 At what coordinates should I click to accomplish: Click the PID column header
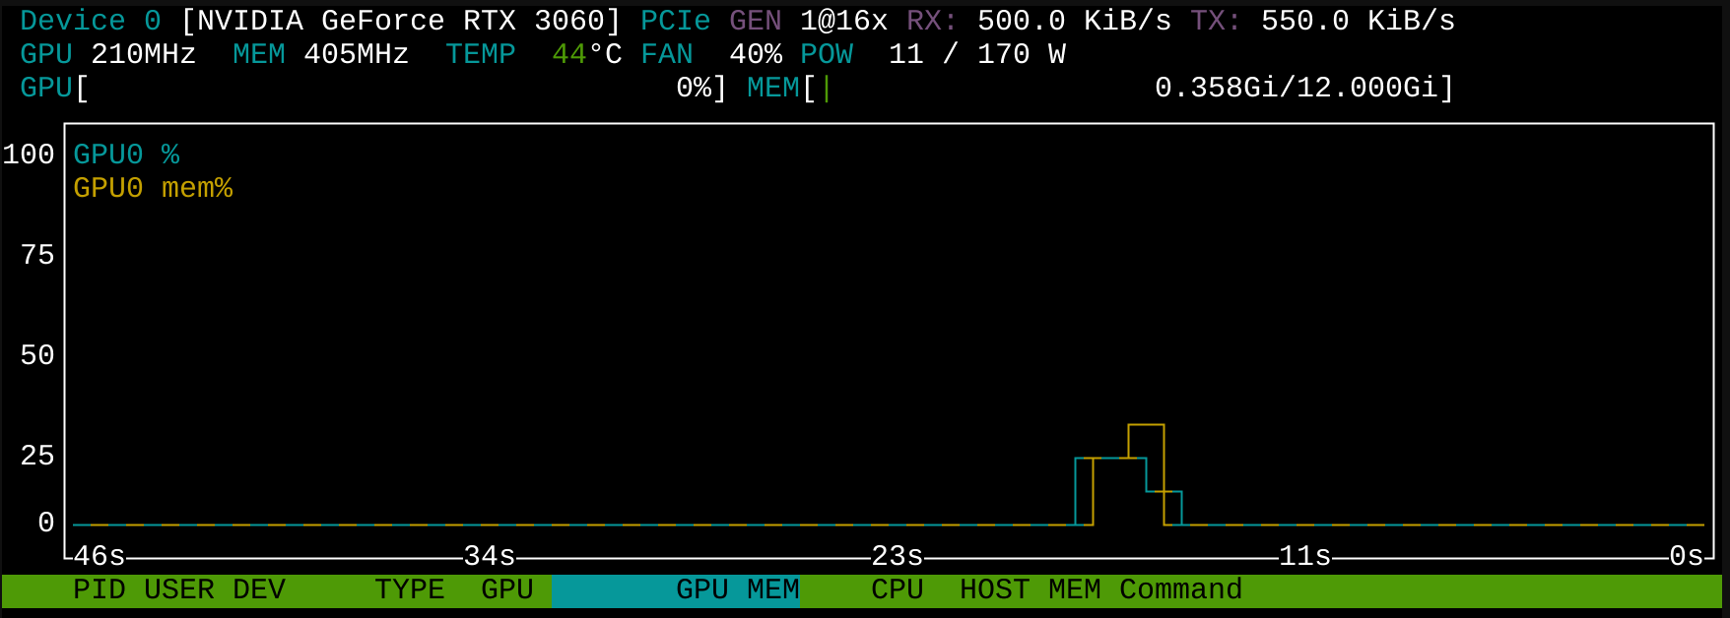point(100,589)
